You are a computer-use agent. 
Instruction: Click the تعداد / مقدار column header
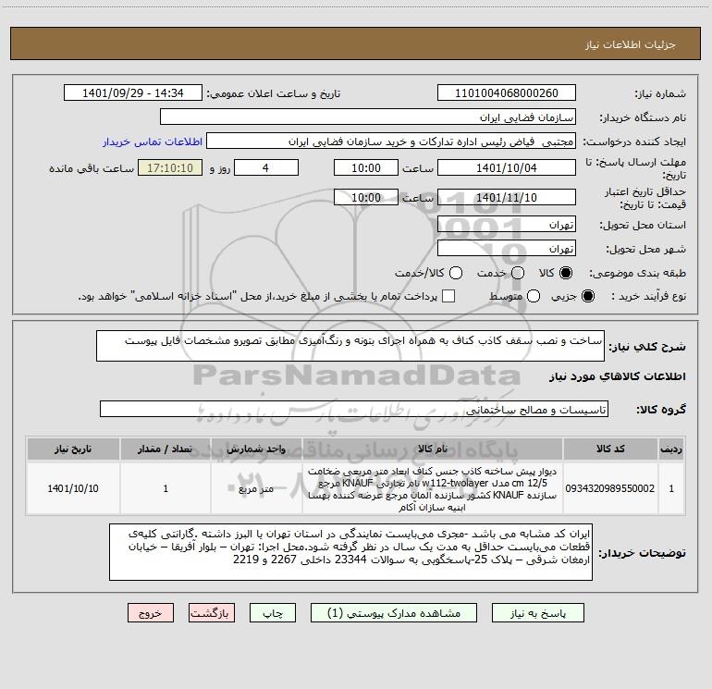pos(166,449)
